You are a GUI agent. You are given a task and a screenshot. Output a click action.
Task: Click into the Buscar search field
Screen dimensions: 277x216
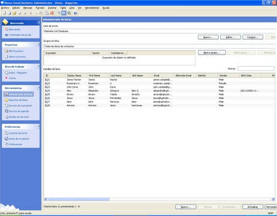[x=256, y=68]
